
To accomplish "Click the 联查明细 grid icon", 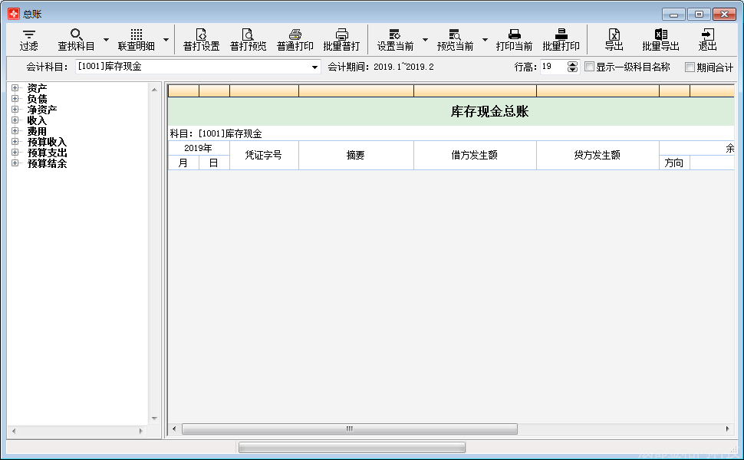I will 136,34.
